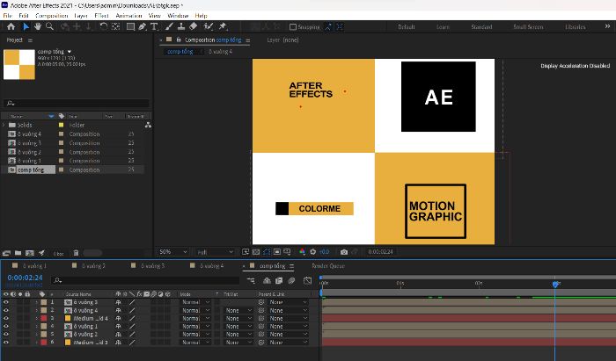616x361 pixels.
Task: Switch to the Standard workspace
Action: (481, 26)
